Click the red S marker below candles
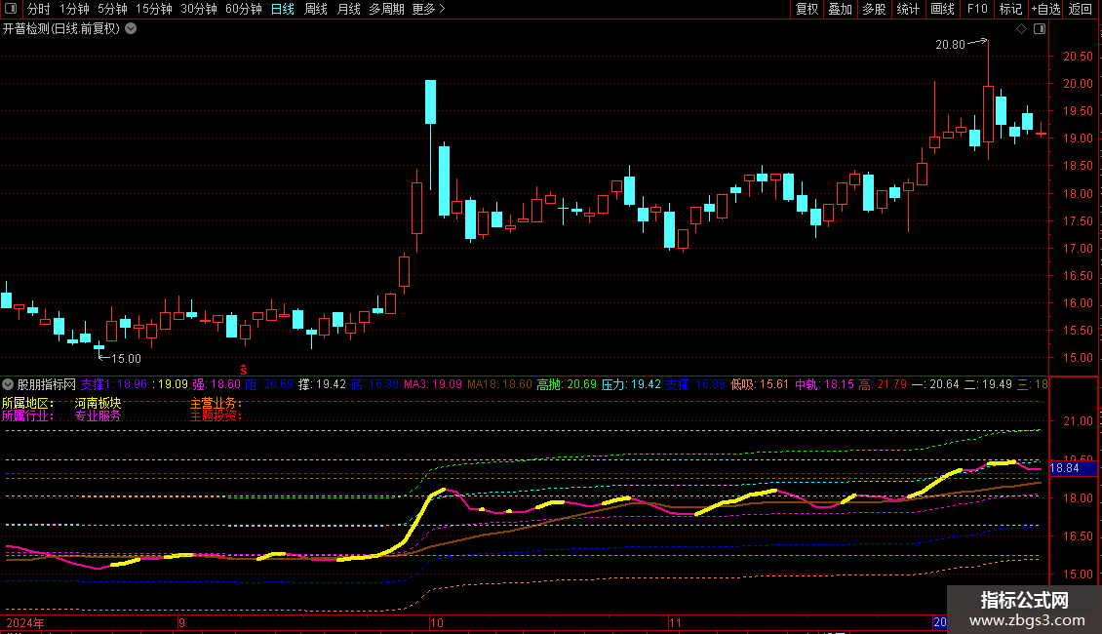Screen dimensions: 1102x634 point(244,370)
